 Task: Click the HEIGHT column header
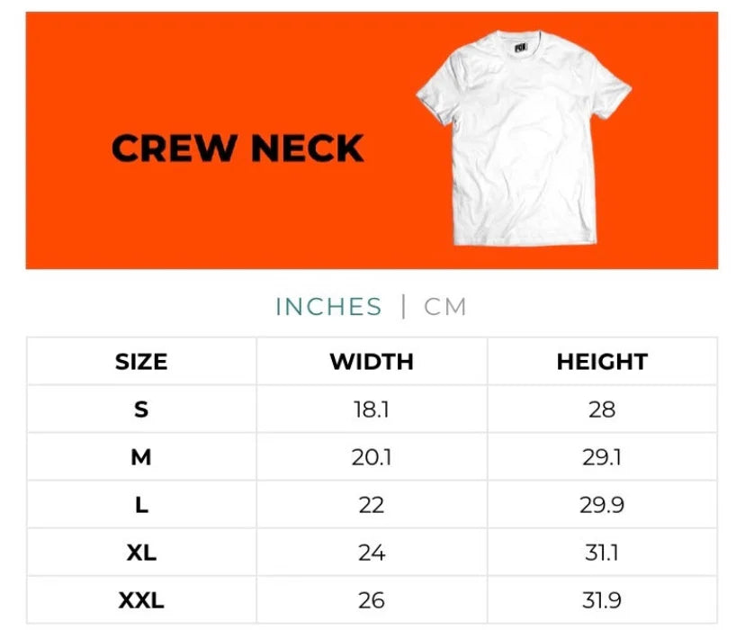tap(602, 362)
